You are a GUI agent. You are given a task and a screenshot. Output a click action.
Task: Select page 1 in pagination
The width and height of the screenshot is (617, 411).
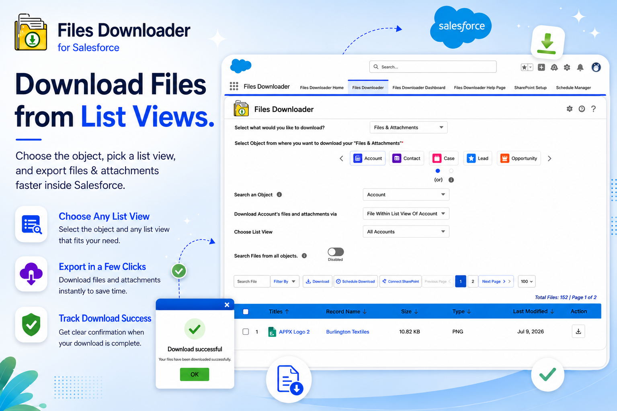461,281
